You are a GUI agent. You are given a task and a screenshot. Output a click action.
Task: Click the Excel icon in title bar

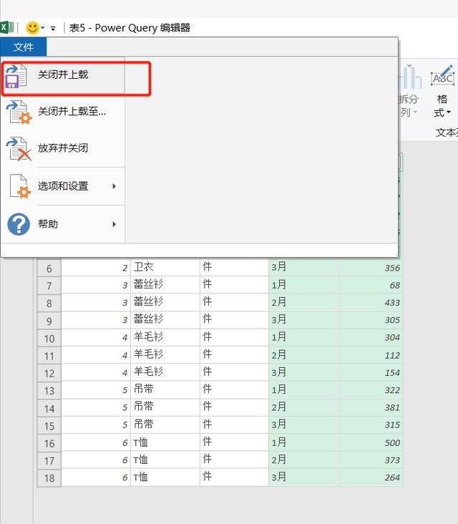(6, 27)
